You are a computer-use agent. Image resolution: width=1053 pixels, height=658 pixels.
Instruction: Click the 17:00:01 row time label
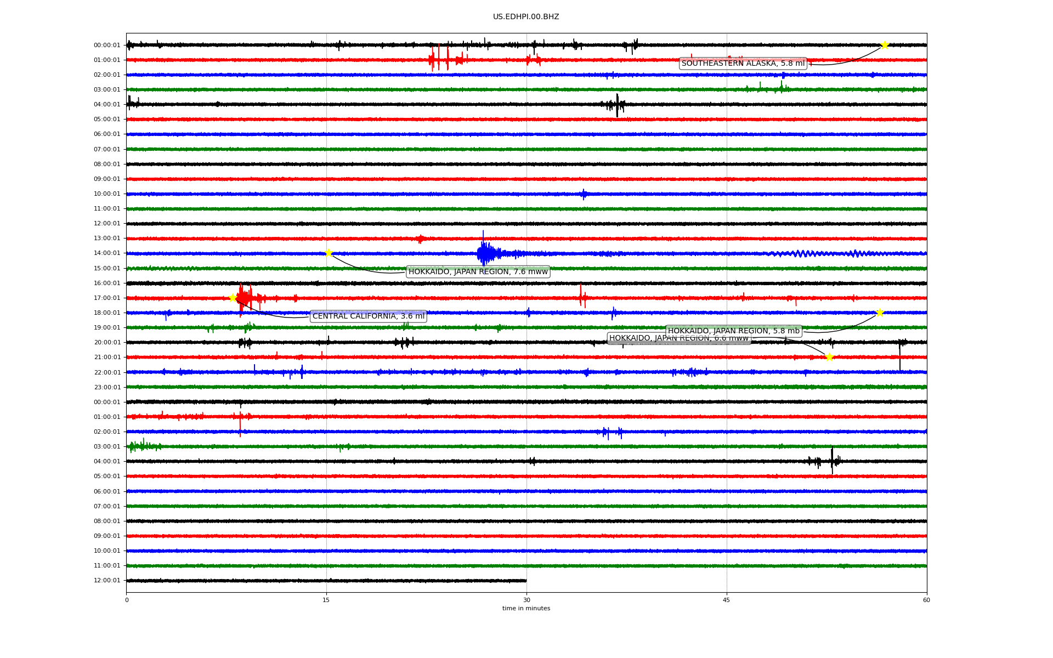(107, 298)
